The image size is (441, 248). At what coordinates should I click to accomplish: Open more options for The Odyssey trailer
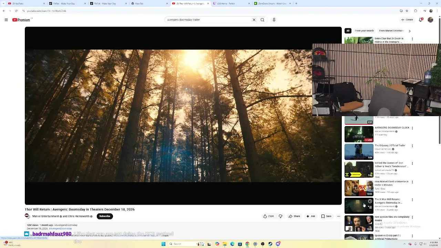[412, 146]
